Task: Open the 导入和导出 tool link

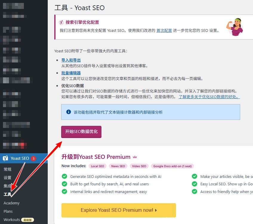Action: (71, 60)
